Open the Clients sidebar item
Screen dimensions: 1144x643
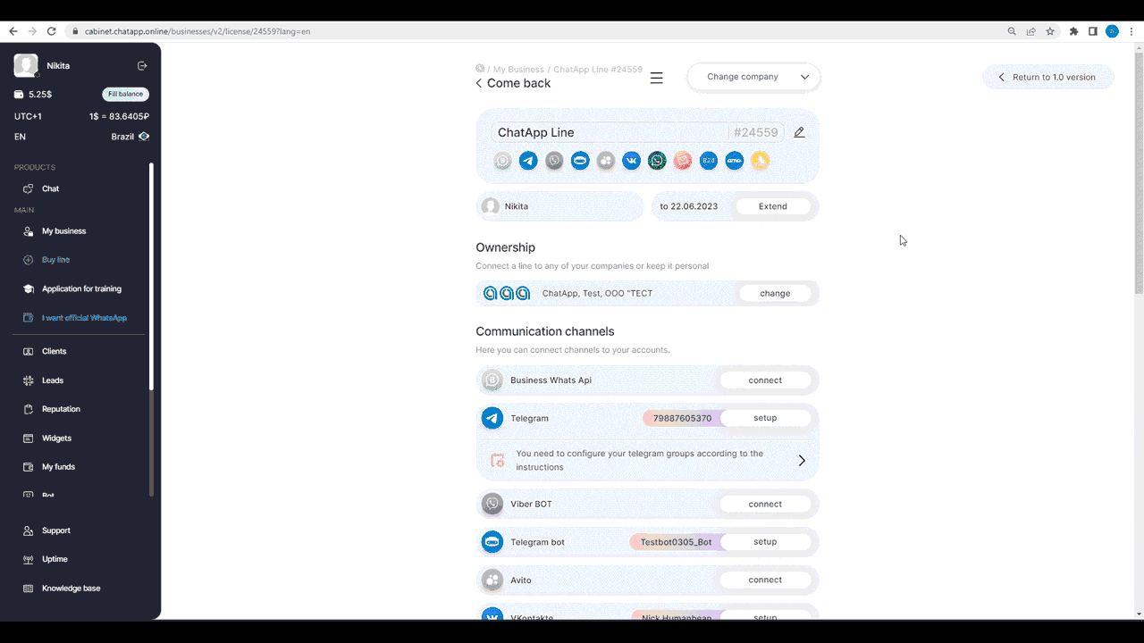click(x=54, y=351)
